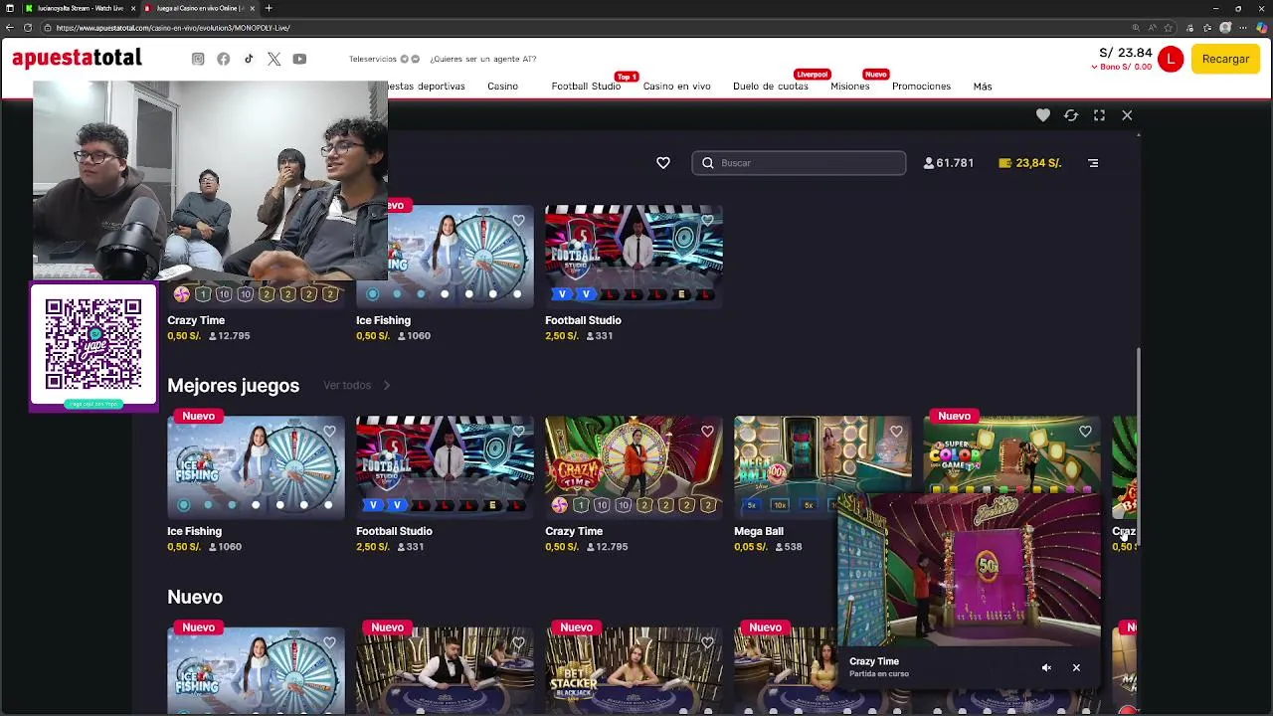Image resolution: width=1273 pixels, height=716 pixels.
Task: Click the browser address bar URL
Action: point(173,28)
